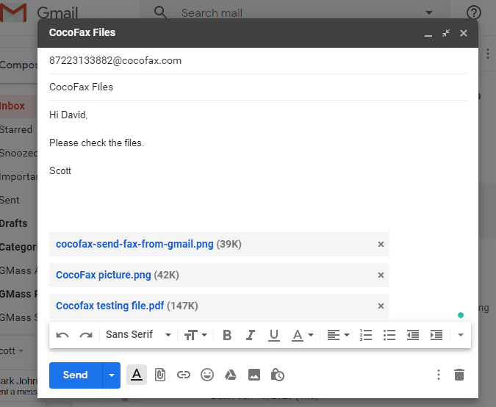Toggle confidential mode lock-clock icon
The width and height of the screenshot is (496, 407).
[x=278, y=375]
